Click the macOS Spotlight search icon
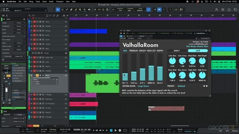239x134 pixels. coord(211,1)
